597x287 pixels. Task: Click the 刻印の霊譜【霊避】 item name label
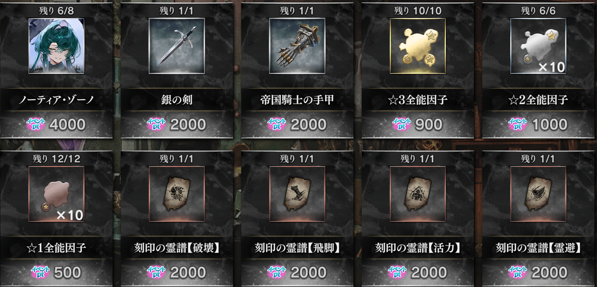tap(538, 248)
